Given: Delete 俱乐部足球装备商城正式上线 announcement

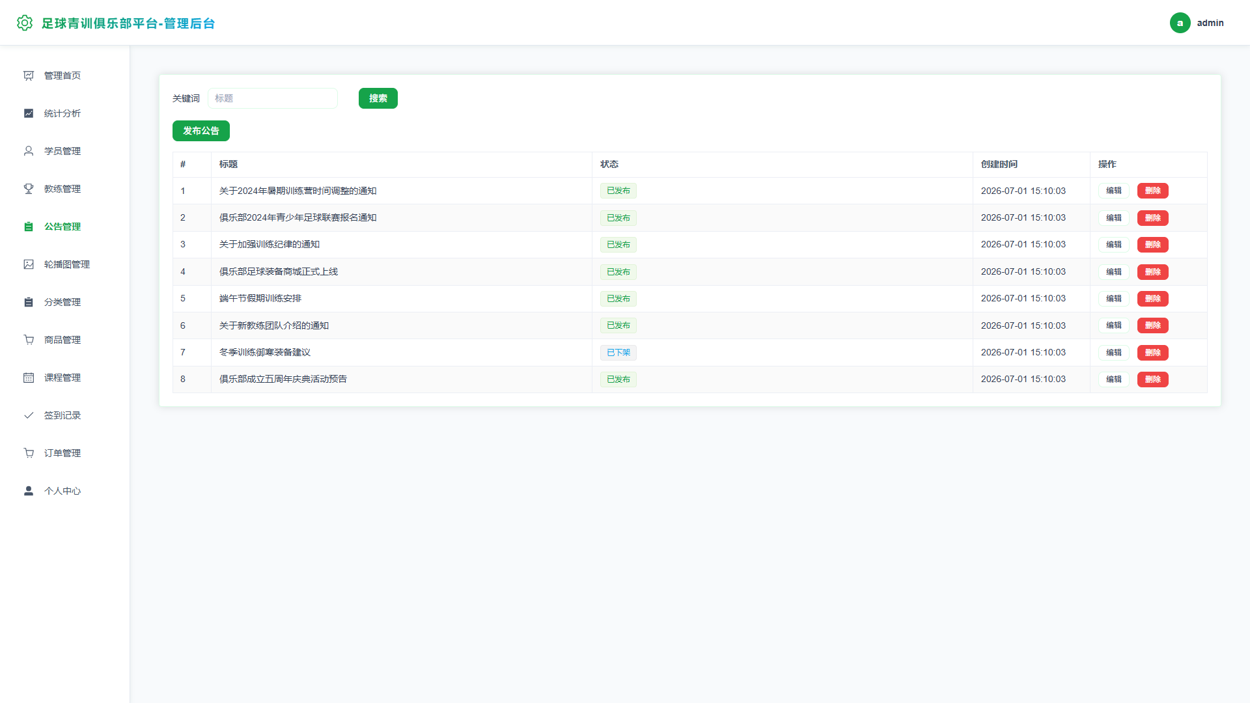Looking at the screenshot, I should tap(1152, 272).
